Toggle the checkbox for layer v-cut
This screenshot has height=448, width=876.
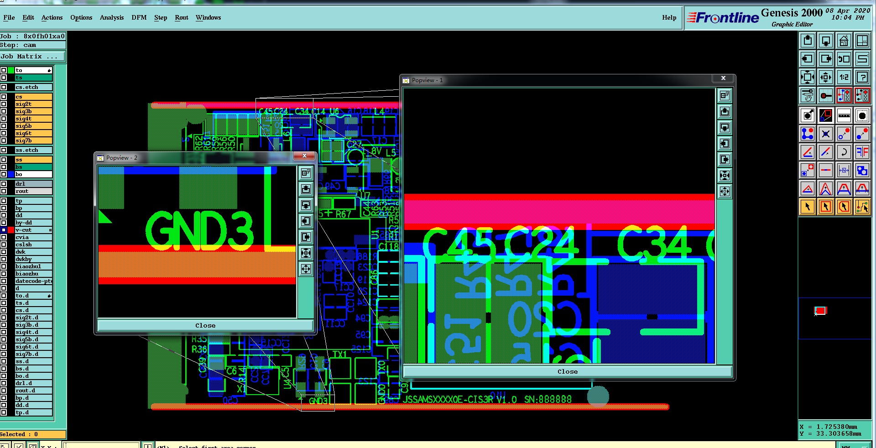pyautogui.click(x=4, y=230)
